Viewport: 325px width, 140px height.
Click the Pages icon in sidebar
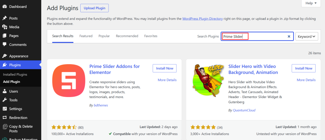[4, 36]
